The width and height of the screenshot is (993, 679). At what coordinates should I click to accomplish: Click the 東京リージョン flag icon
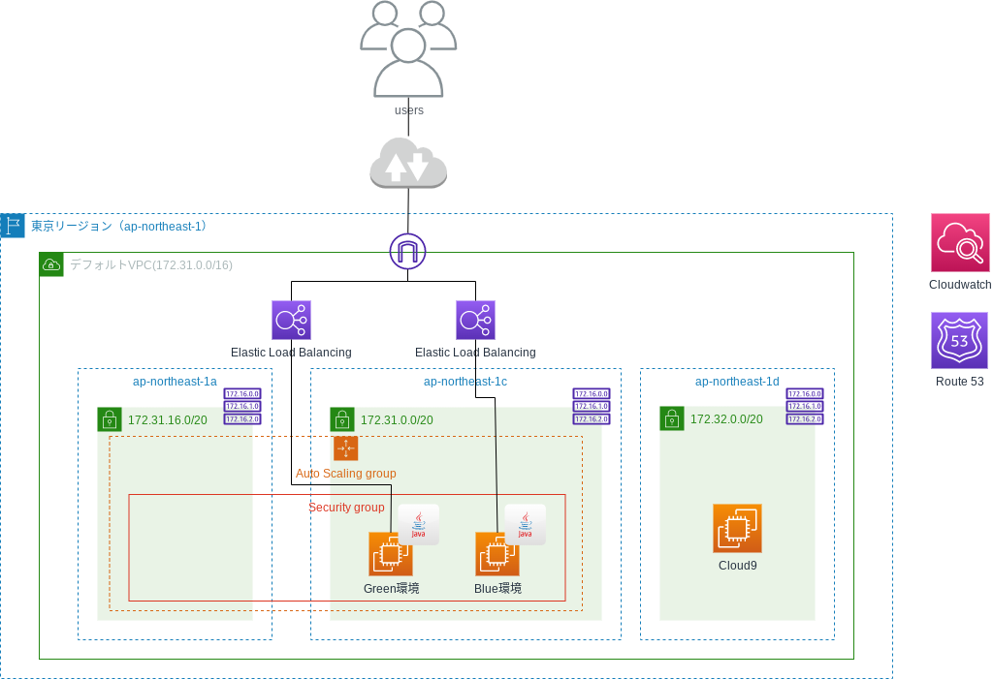[13, 226]
